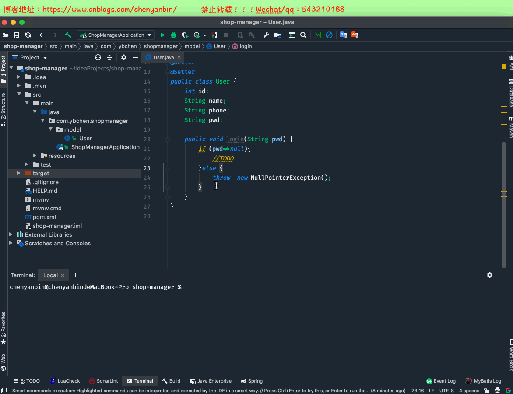Click the terminal command prompt line
Image resolution: width=513 pixels, height=394 pixels.
[95, 287]
